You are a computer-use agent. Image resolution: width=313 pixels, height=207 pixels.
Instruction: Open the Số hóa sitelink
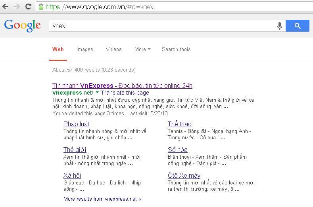tap(177, 150)
